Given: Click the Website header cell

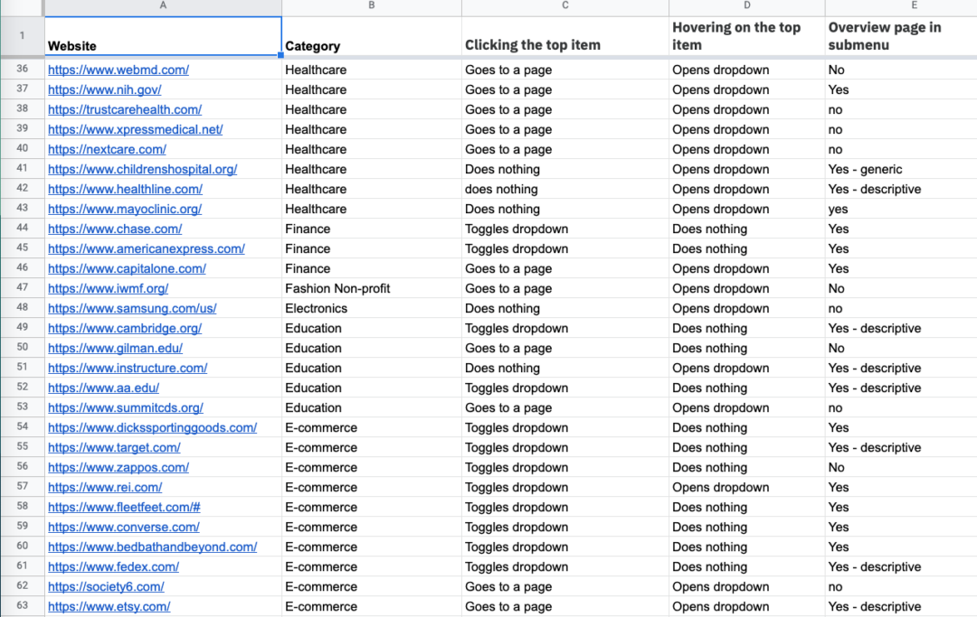Looking at the screenshot, I should click(163, 37).
